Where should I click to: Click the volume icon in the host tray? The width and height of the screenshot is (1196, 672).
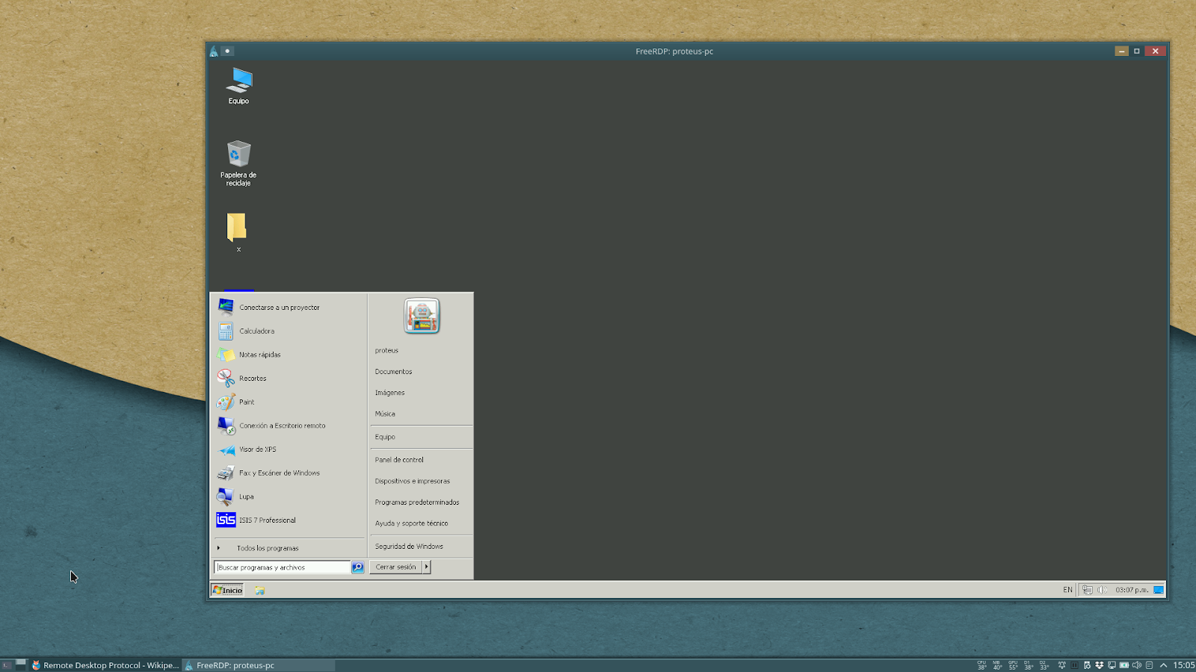tap(1137, 665)
